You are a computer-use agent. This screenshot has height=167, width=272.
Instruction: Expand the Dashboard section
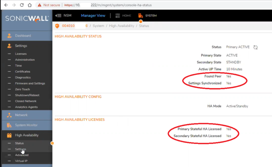pyautogui.click(x=23, y=36)
